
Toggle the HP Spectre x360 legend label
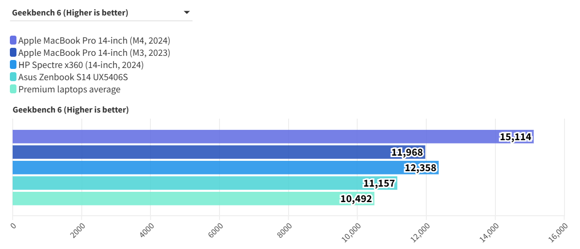[81, 65]
